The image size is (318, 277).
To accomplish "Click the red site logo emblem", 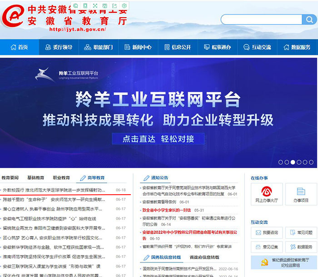I will (13, 16).
